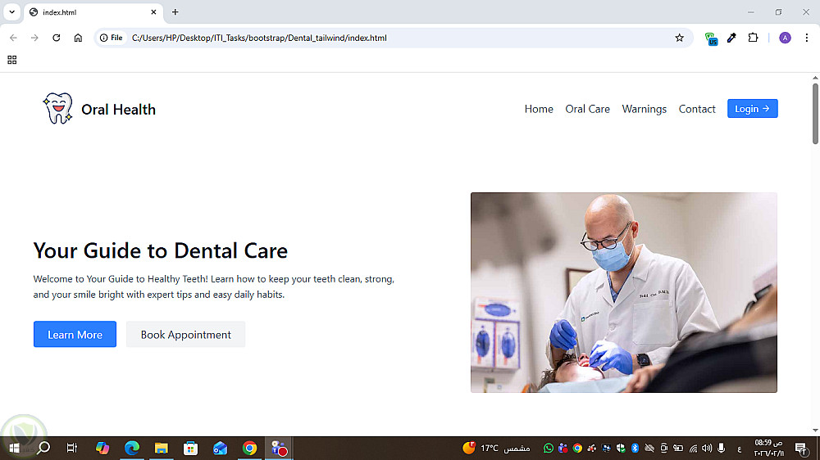Click the microphone tray icon
820x460 pixels.
point(721,448)
